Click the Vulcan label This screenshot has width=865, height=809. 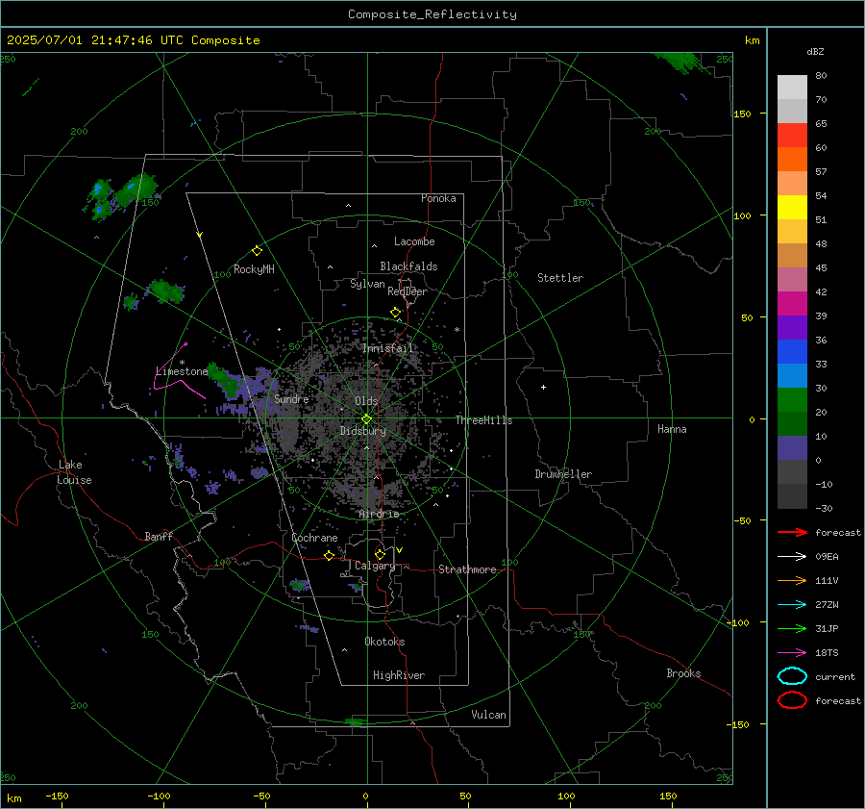[x=488, y=715]
